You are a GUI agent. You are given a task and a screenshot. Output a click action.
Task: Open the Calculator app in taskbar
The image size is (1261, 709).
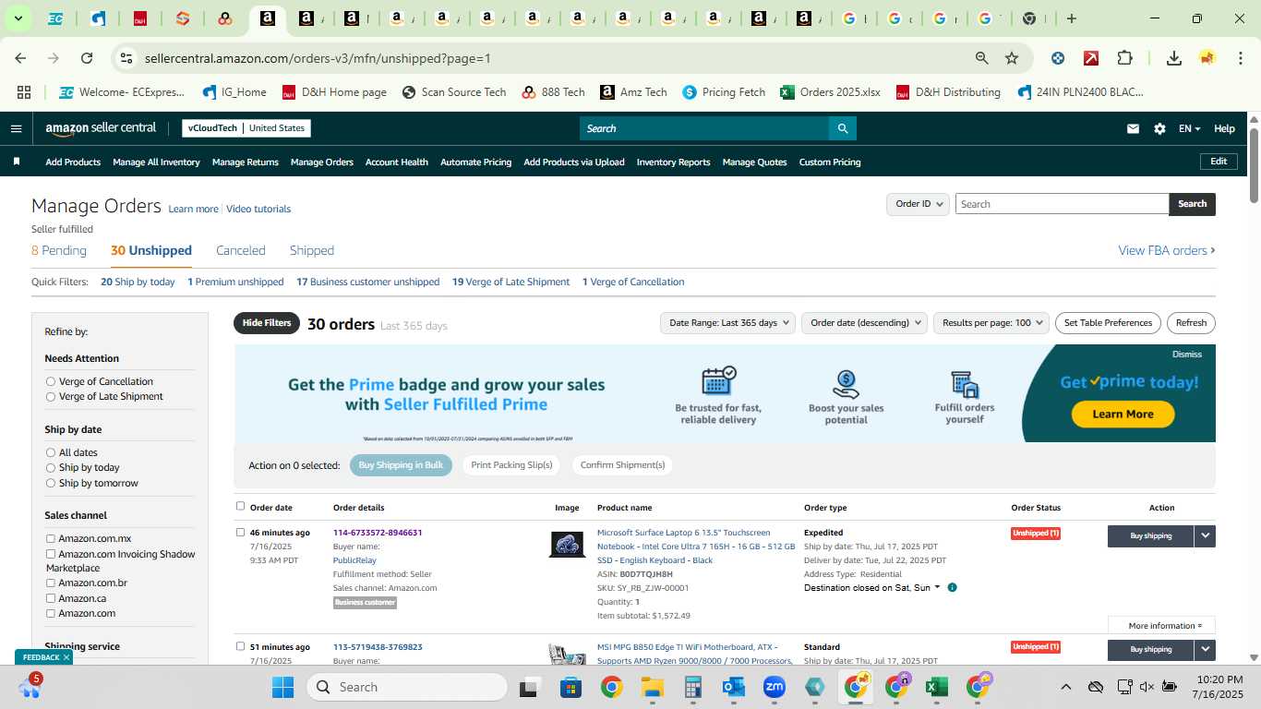pyautogui.click(x=693, y=687)
